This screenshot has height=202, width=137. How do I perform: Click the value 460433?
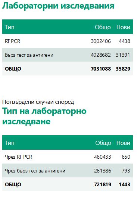click(x=103, y=157)
